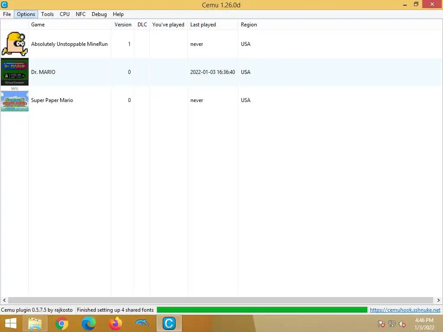
Task: Open the taskbar clock showing 4:46 PM
Action: 424,324
